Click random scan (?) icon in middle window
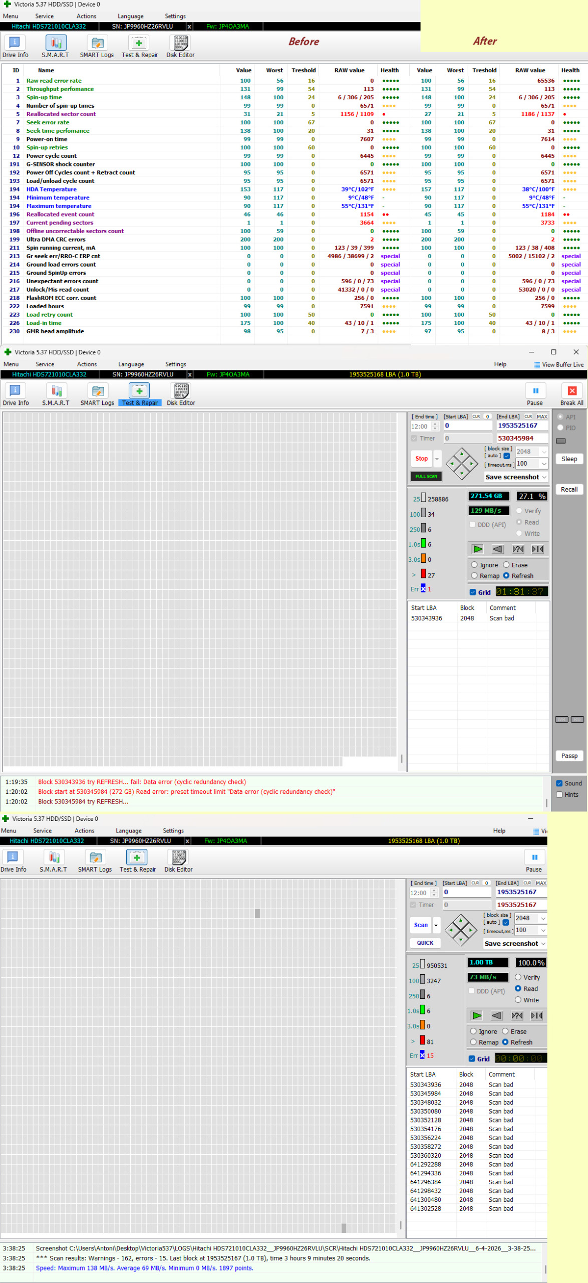The width and height of the screenshot is (588, 1283). click(x=518, y=549)
